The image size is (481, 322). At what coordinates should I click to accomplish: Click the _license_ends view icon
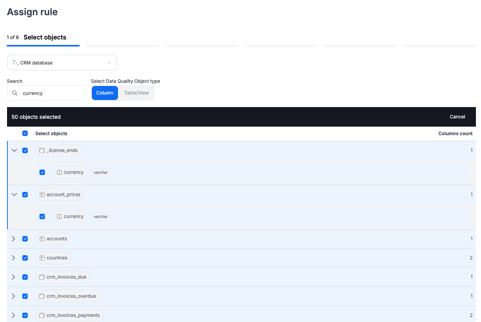[42, 150]
